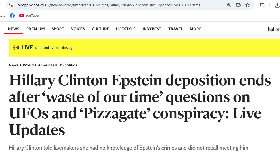Open the browser downloads icon
280x154 pixels.
pyautogui.click(x=277, y=5)
